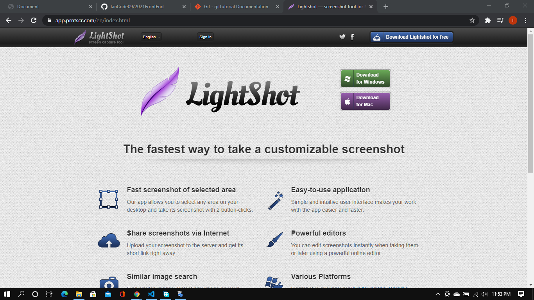
Task: Click the Powerful editors heading
Action: (319, 233)
